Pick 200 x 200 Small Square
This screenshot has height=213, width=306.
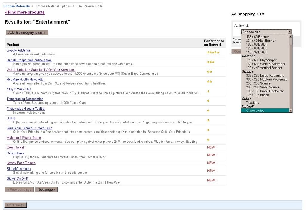point(263,87)
